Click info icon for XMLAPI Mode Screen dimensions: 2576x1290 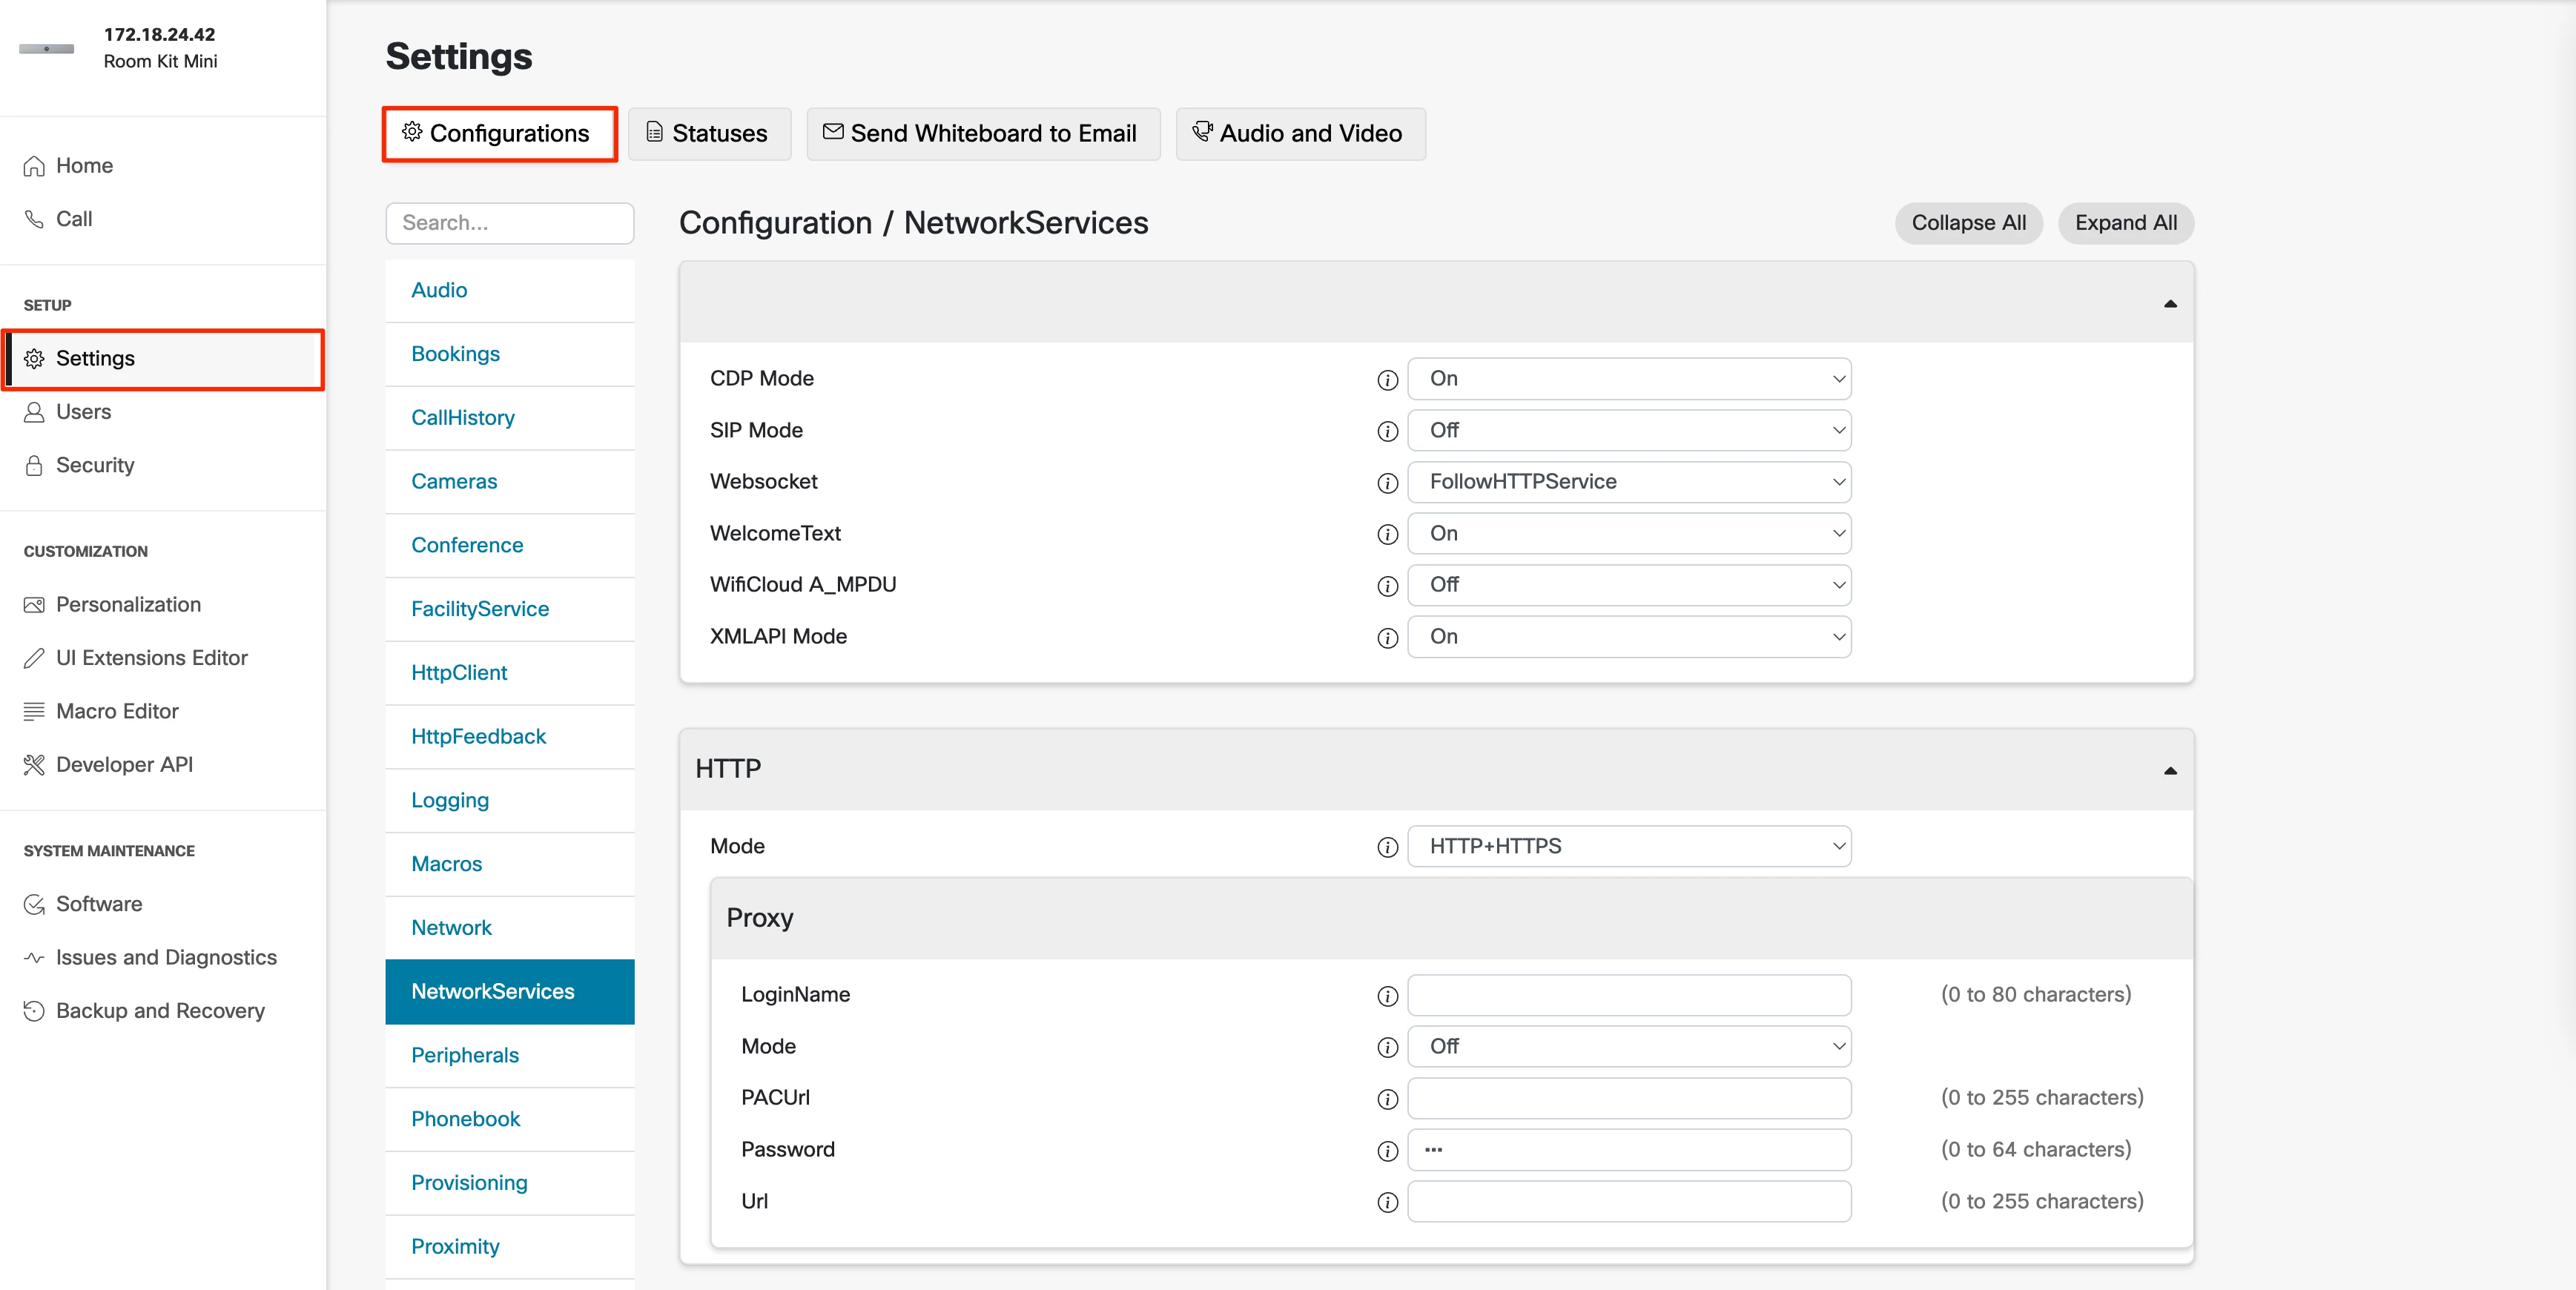coord(1387,638)
